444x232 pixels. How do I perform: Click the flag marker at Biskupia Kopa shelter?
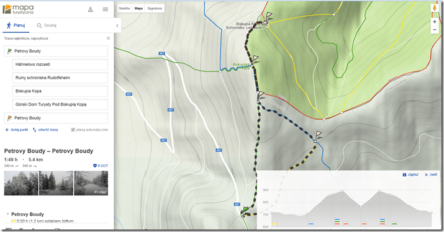point(268,17)
